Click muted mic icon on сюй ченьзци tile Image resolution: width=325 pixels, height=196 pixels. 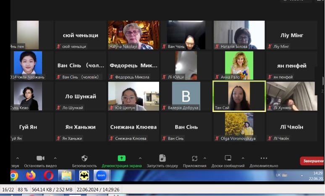click(58, 47)
